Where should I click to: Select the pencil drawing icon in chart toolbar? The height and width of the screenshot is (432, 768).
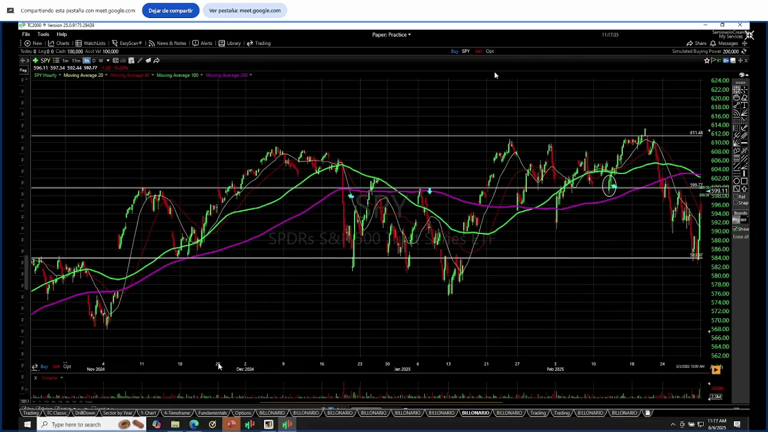click(x=140, y=61)
